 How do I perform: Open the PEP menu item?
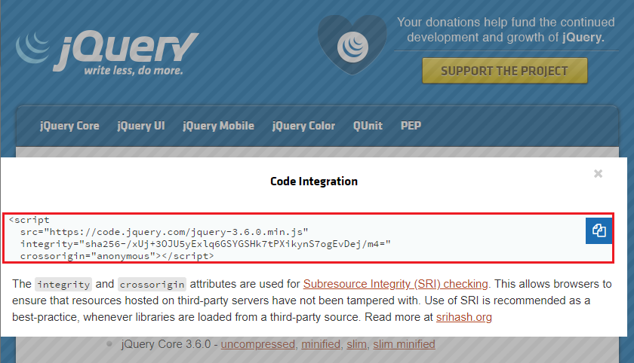[411, 126]
